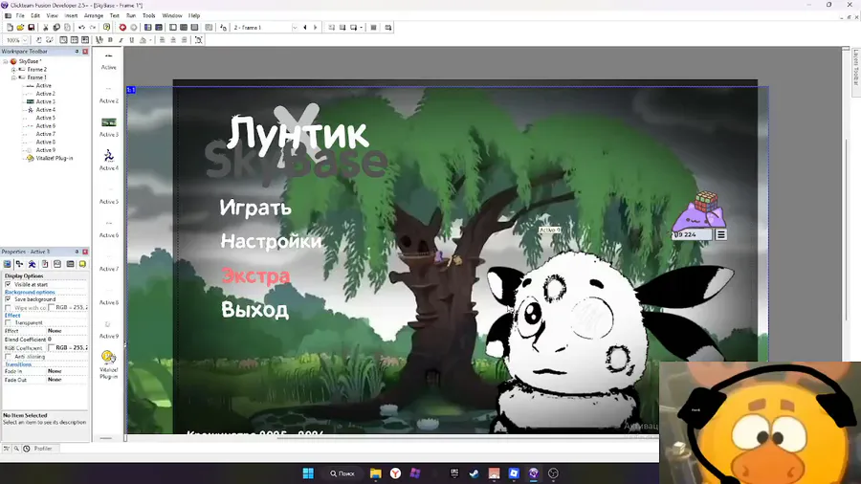Open the Fade In transition value
The width and height of the screenshot is (861, 484).
(67, 371)
